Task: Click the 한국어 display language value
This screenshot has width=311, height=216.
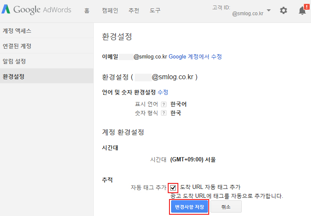Action: [178, 104]
